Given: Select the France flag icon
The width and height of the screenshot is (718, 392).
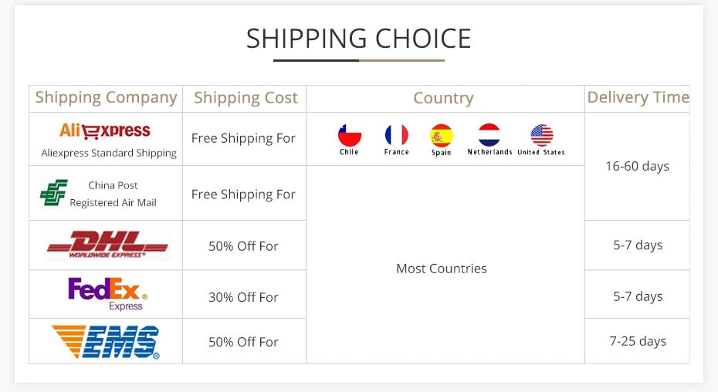Looking at the screenshot, I should 396,136.
